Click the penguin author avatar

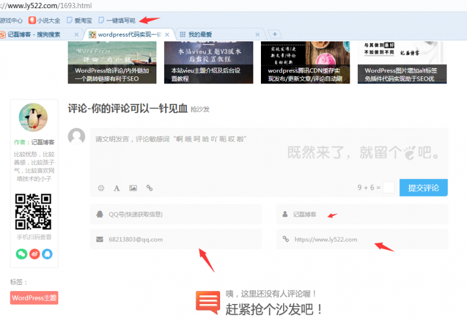pyautogui.click(x=33, y=118)
